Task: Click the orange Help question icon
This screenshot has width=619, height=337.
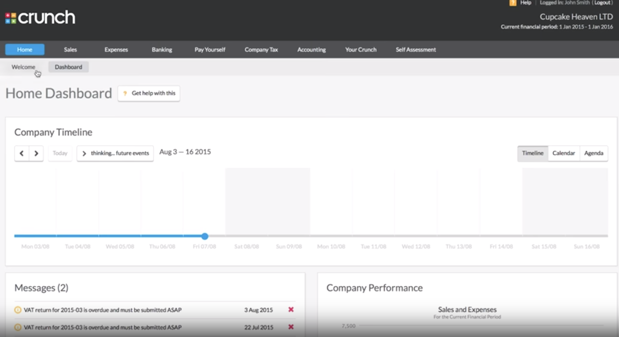Action: [513, 3]
